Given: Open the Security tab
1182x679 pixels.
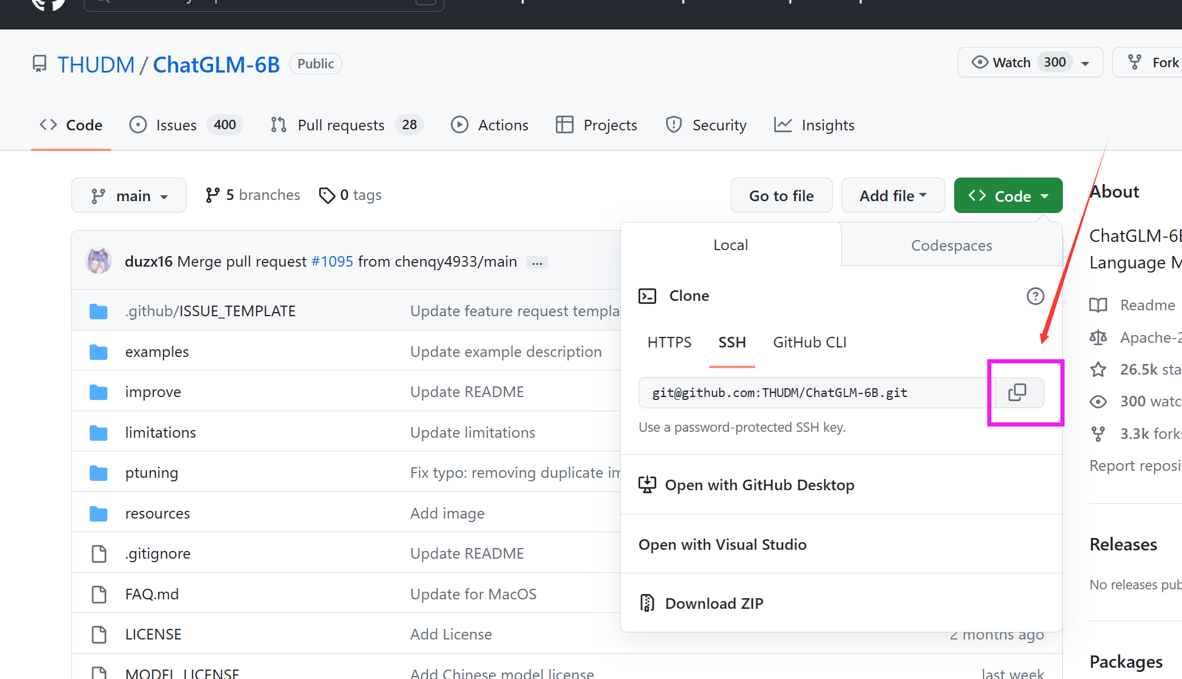Looking at the screenshot, I should (706, 125).
